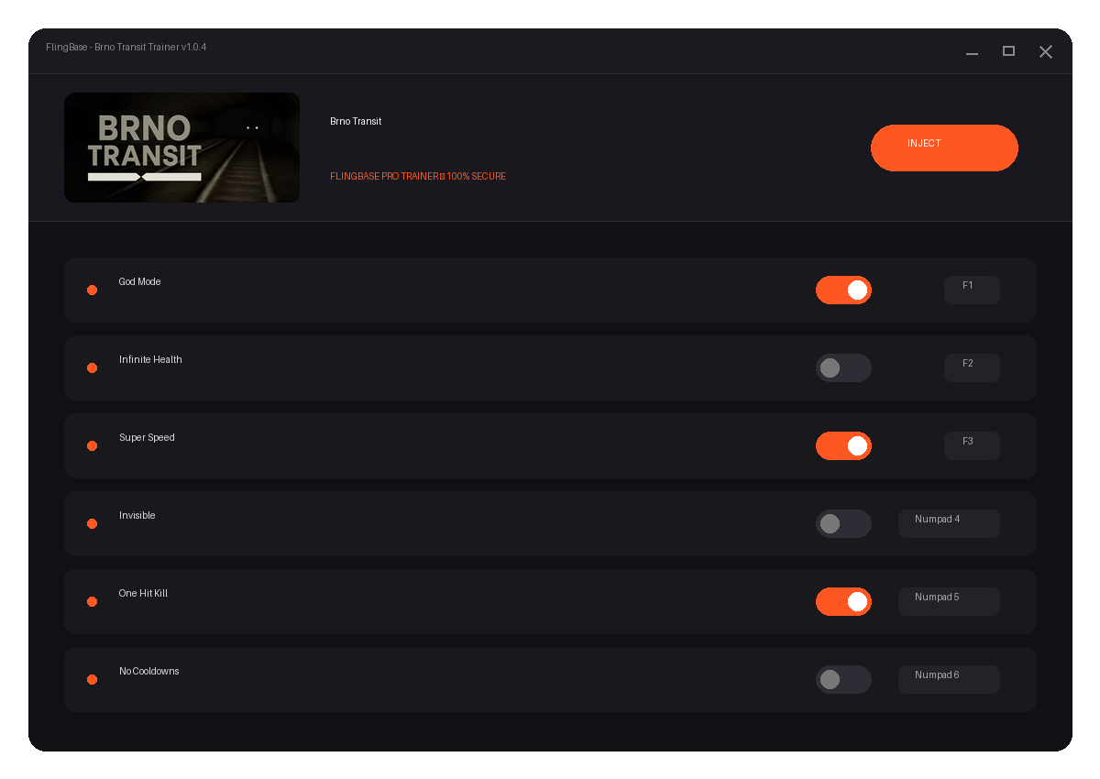Click the orange dot beside God Mode

coord(92,290)
